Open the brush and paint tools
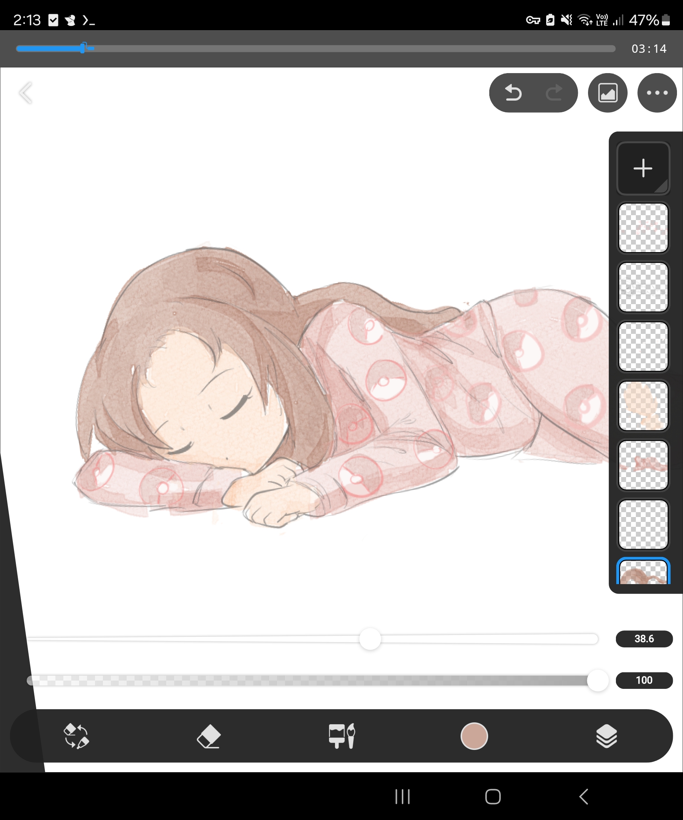Screen dimensions: 683x820 (x=342, y=736)
